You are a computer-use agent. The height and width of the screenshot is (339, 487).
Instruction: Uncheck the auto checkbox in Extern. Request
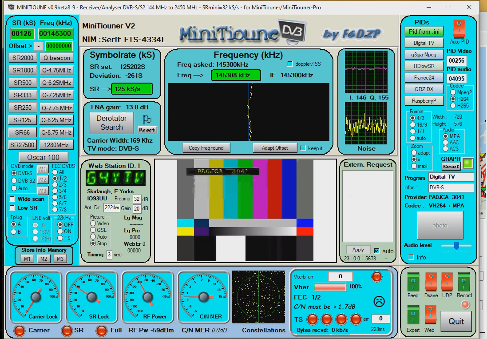pos(376,251)
